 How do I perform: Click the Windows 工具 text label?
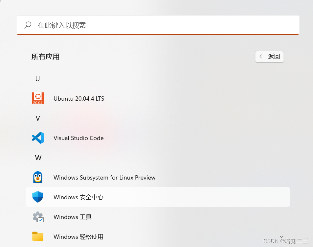point(73,217)
